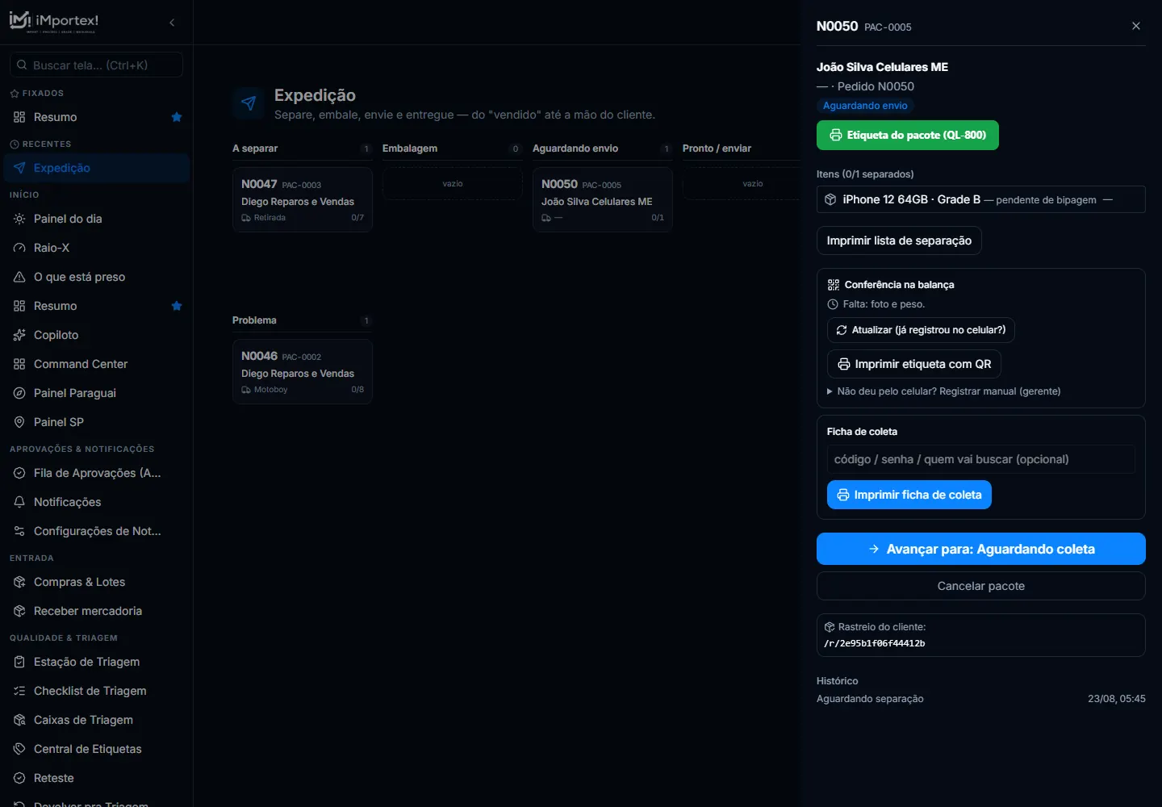Open the N0046 card under Problema
The width and height of the screenshot is (1162, 807).
point(303,371)
